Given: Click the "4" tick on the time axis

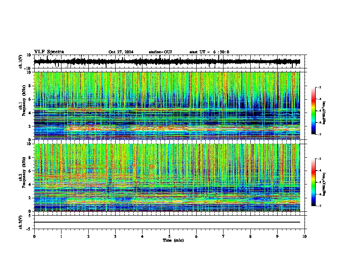Looking at the screenshot, I should (x=142, y=236).
